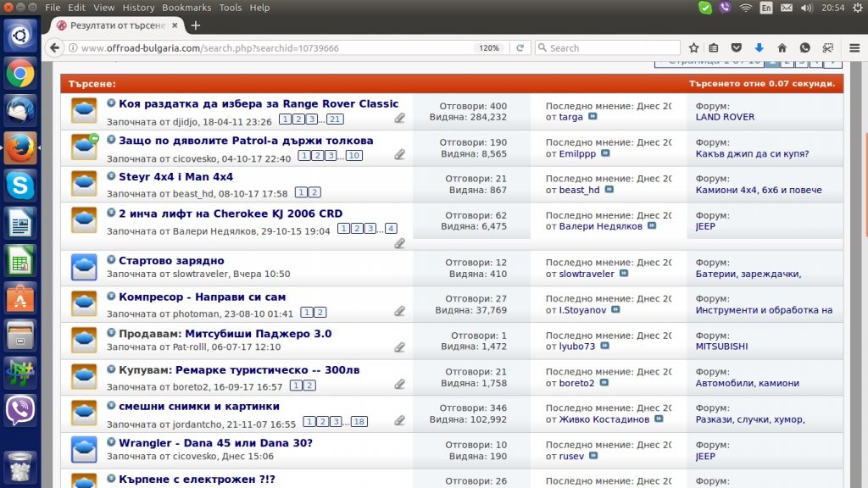The height and width of the screenshot is (488, 868).
Task: Go to Firefox home page
Action: 782,48
